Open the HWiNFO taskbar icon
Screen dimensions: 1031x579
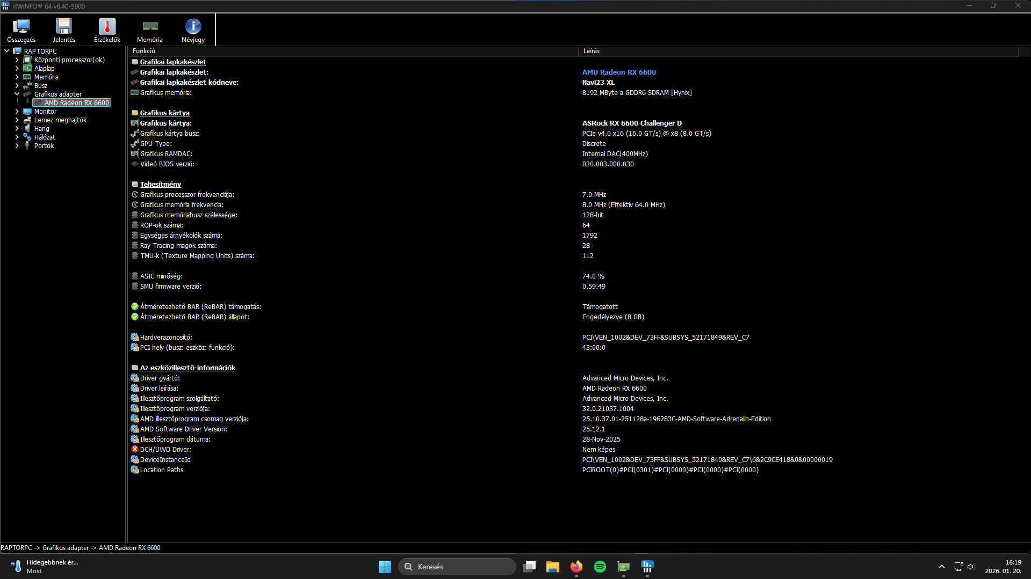tap(647, 567)
